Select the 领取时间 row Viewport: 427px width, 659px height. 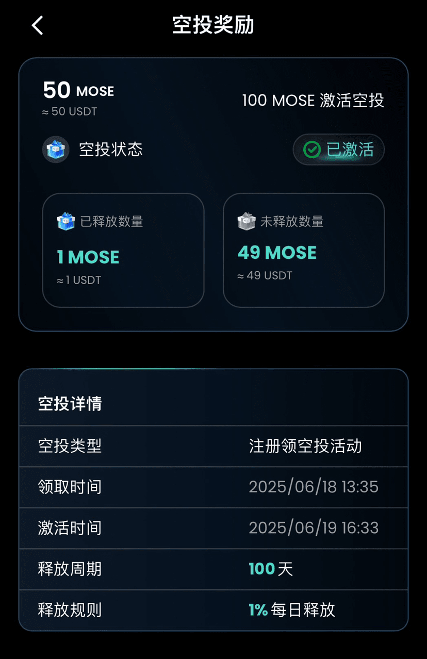[213, 487]
